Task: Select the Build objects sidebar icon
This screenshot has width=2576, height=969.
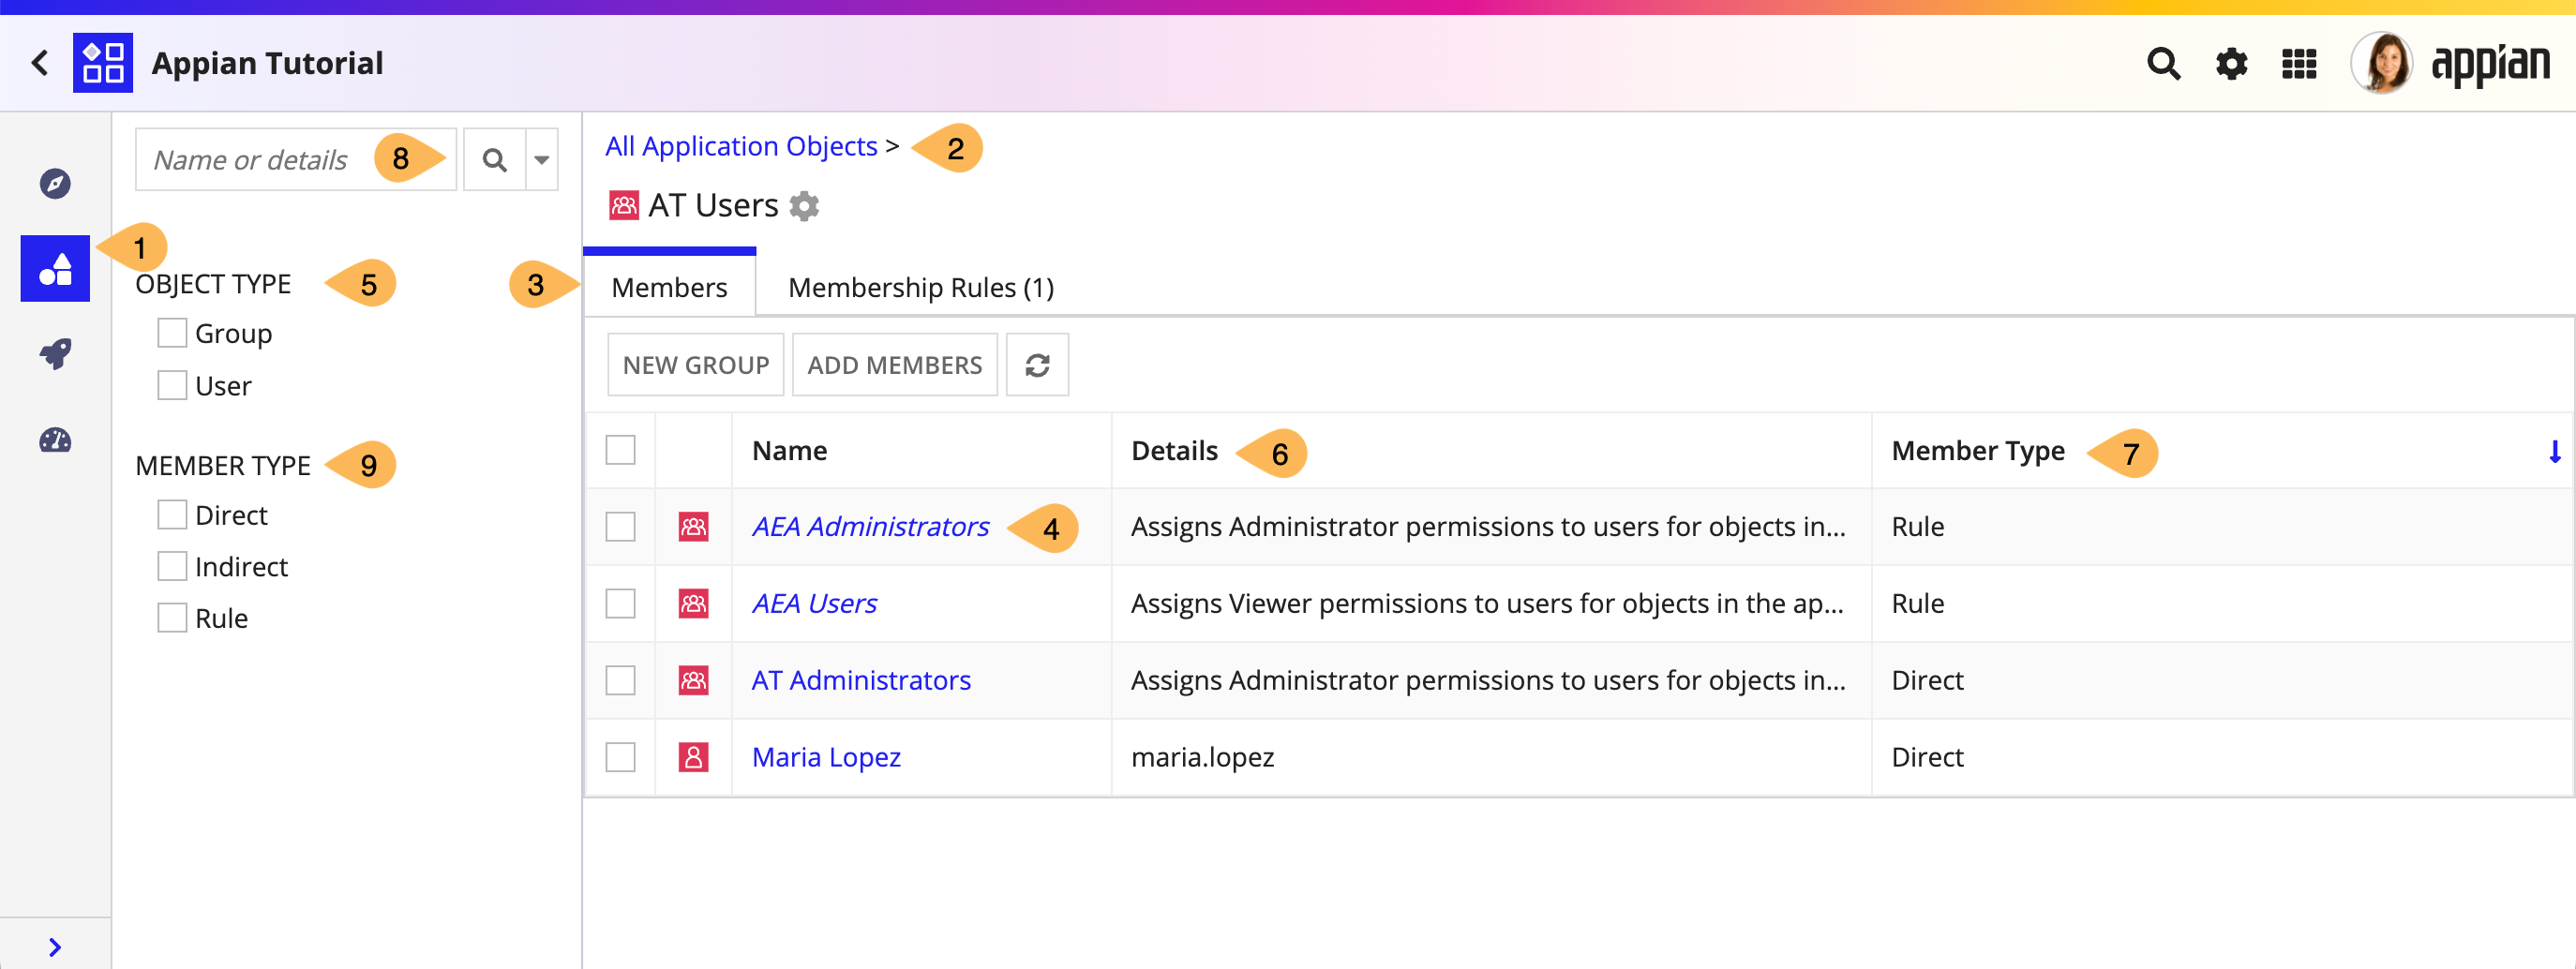Action: (x=55, y=268)
